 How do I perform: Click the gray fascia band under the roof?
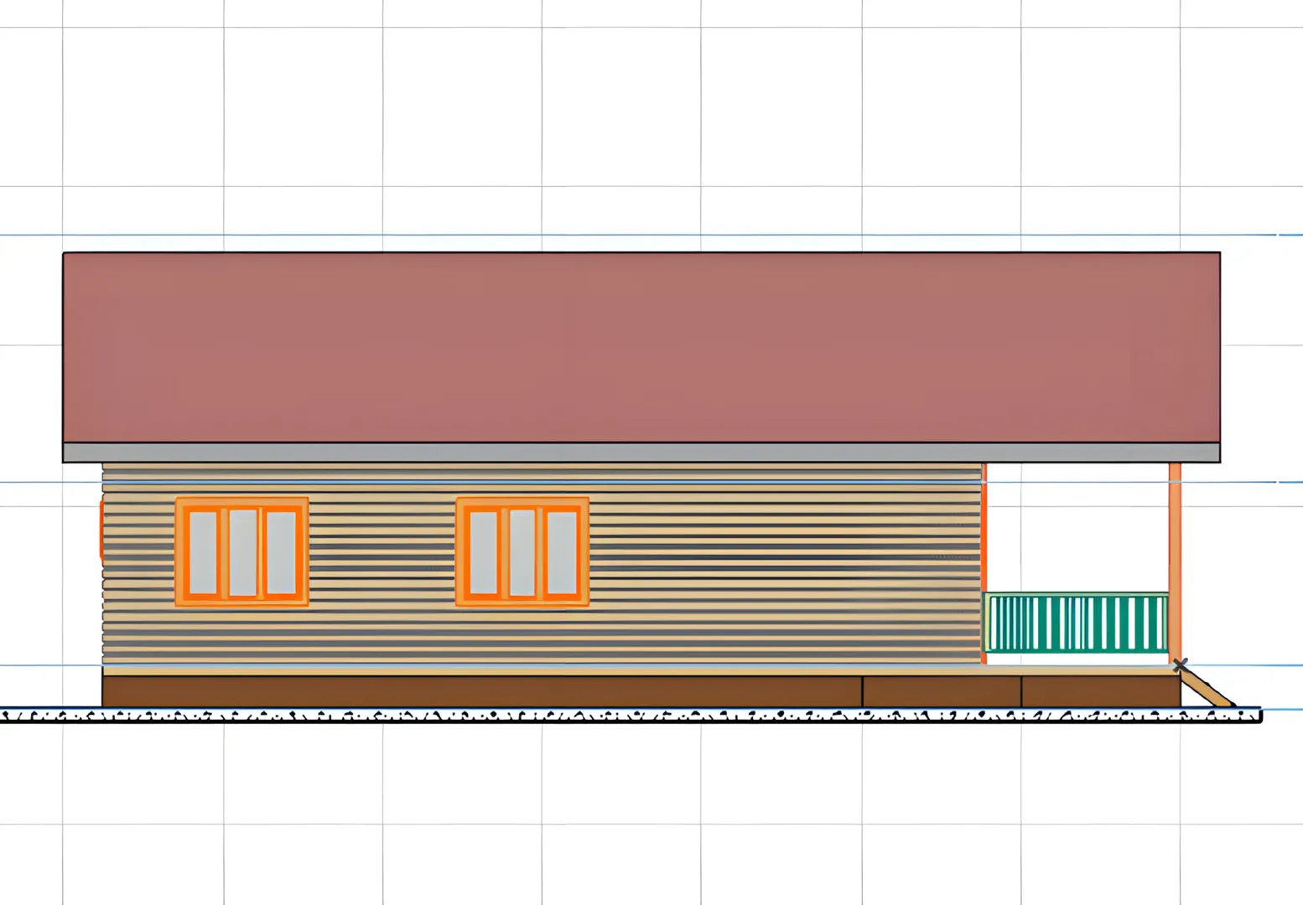641,452
